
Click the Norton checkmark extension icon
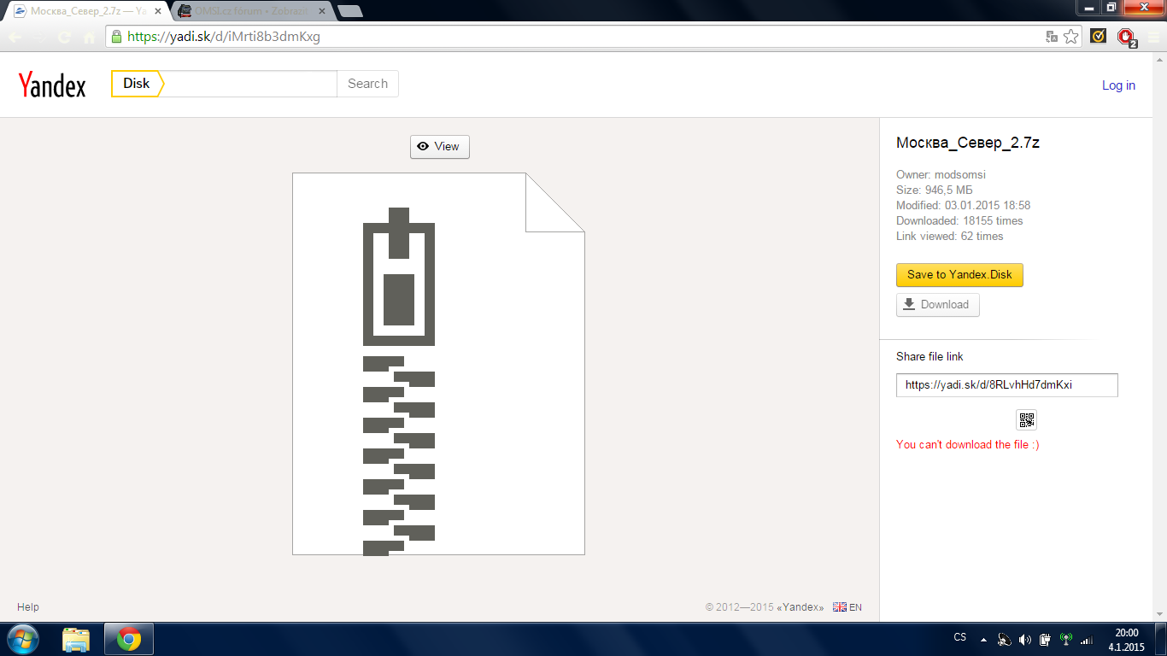pos(1100,37)
